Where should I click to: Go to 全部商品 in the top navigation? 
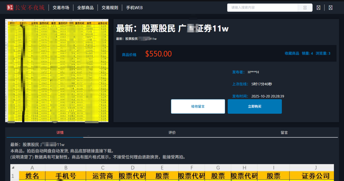click(85, 8)
